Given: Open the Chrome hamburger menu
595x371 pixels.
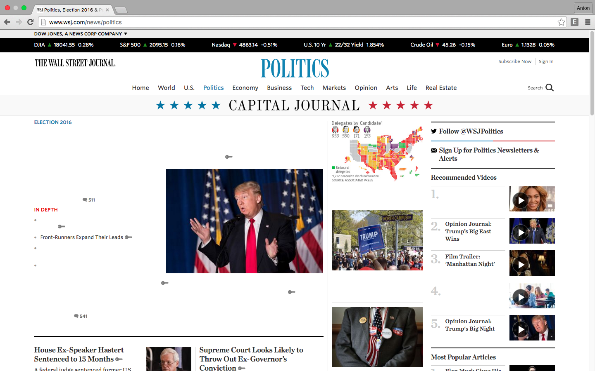Looking at the screenshot, I should coord(588,22).
